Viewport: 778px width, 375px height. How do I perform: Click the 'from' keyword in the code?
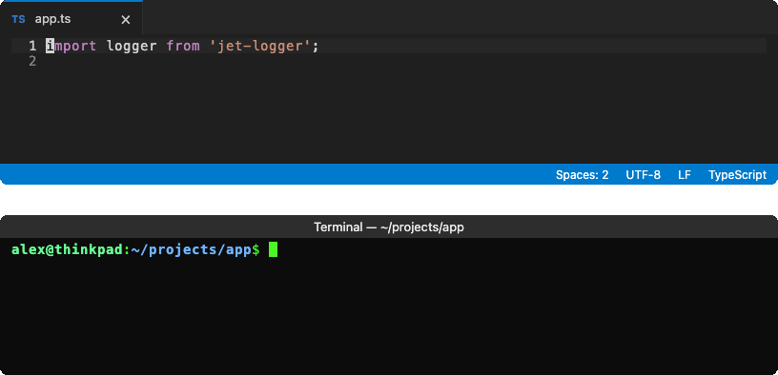[183, 46]
